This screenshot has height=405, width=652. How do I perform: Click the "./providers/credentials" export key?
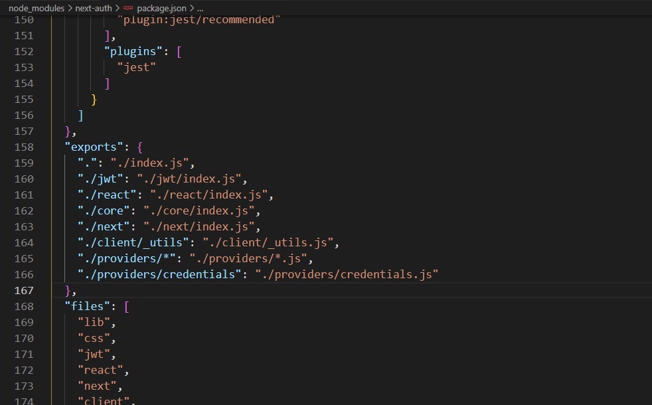coord(159,274)
